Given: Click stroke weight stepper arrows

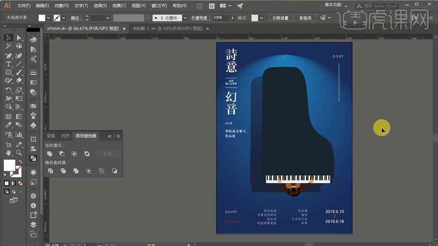Looking at the screenshot, I should click(x=87, y=18).
